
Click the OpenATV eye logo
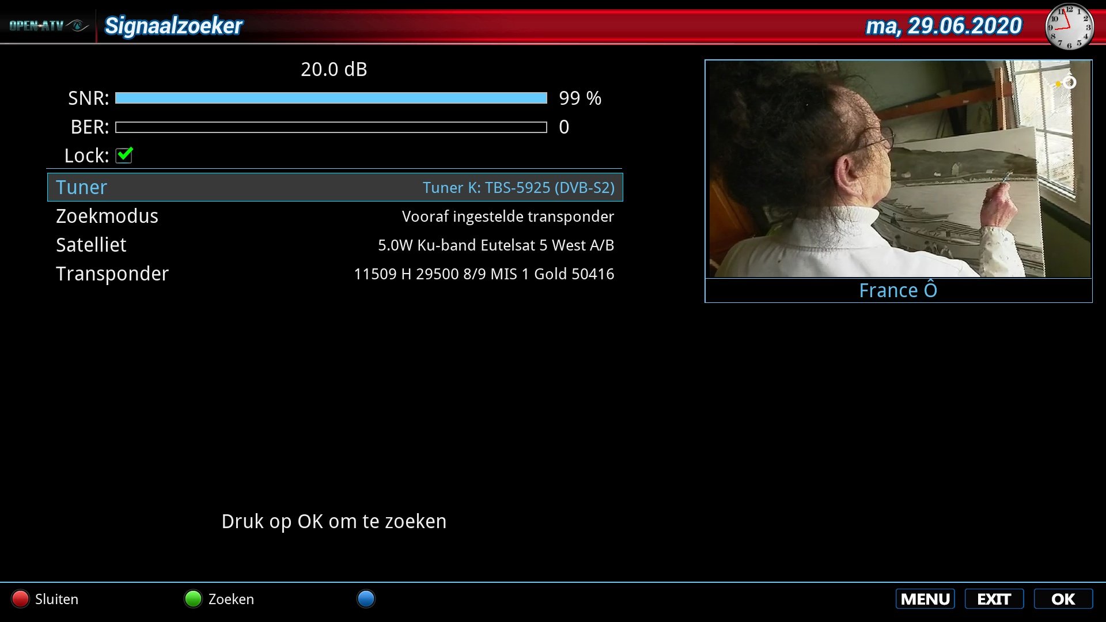click(77, 25)
